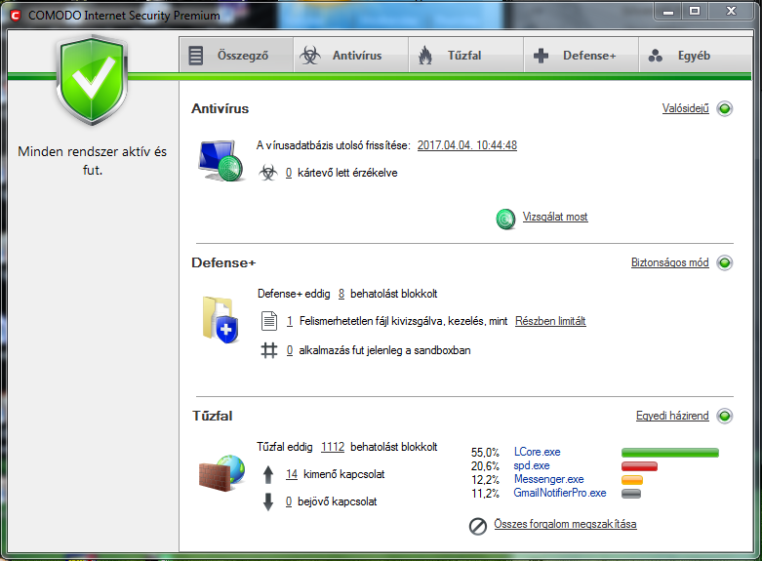762x561 pixels.
Task: Open the Valósidejű antivirus mode link
Action: [x=685, y=108]
